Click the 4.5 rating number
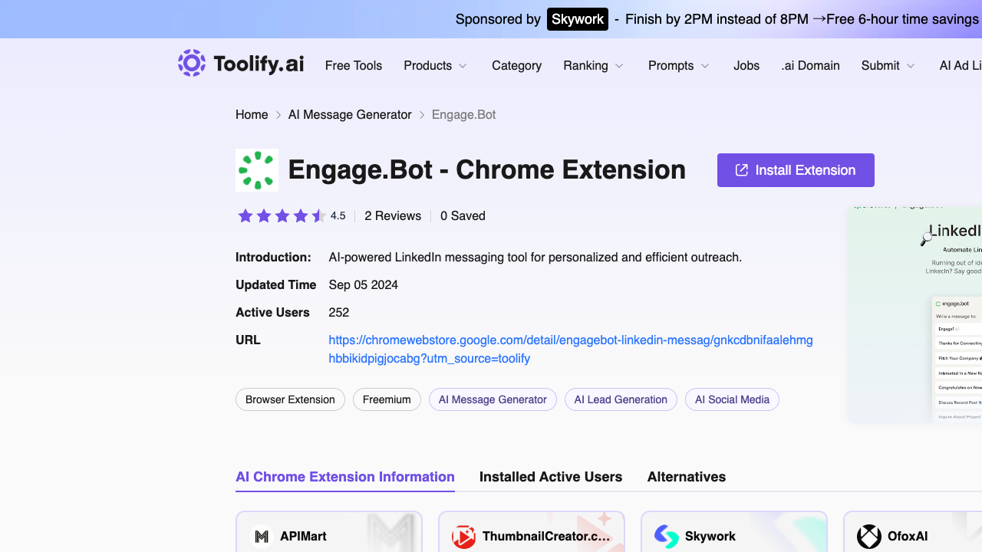The width and height of the screenshot is (982, 552). click(338, 216)
